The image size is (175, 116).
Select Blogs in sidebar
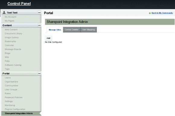(x=8, y=53)
